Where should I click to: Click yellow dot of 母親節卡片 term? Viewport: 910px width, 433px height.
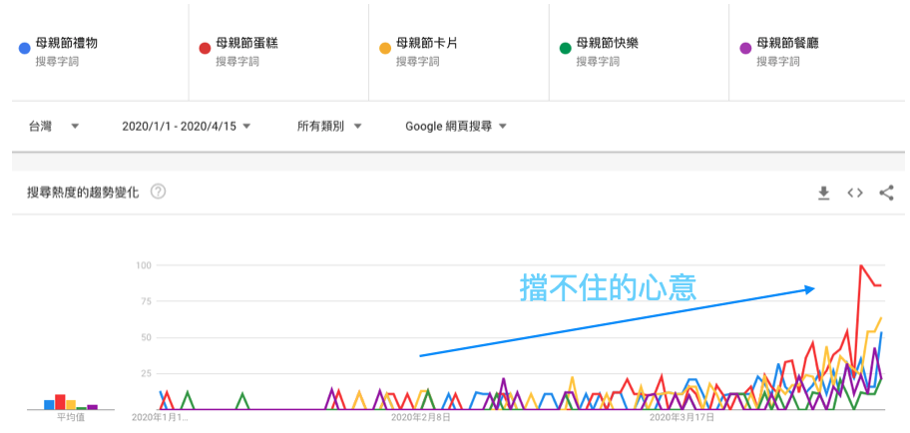click(384, 48)
